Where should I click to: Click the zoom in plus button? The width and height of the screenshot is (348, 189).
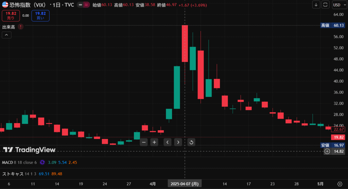click(x=154, y=142)
